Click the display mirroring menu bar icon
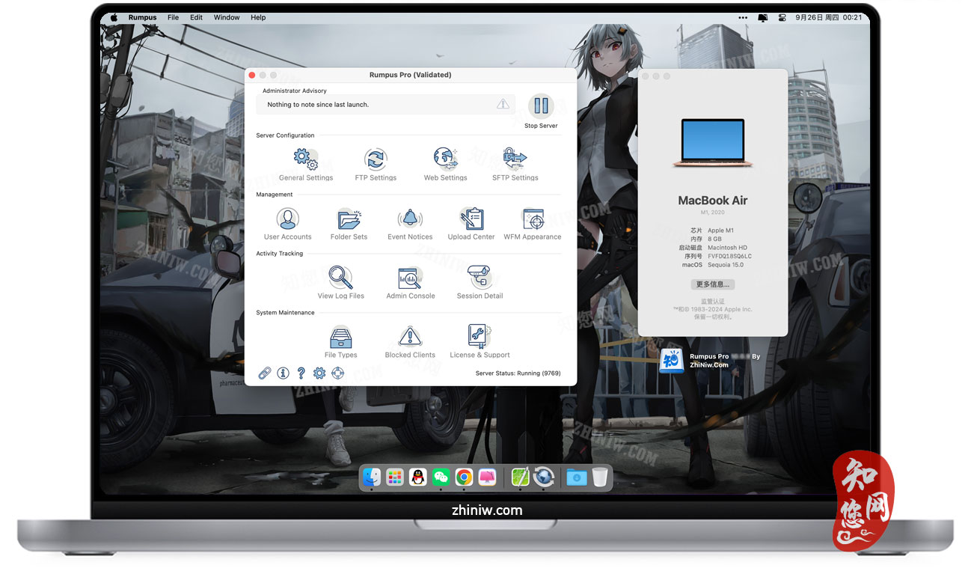The height and width of the screenshot is (583, 971). tap(763, 17)
